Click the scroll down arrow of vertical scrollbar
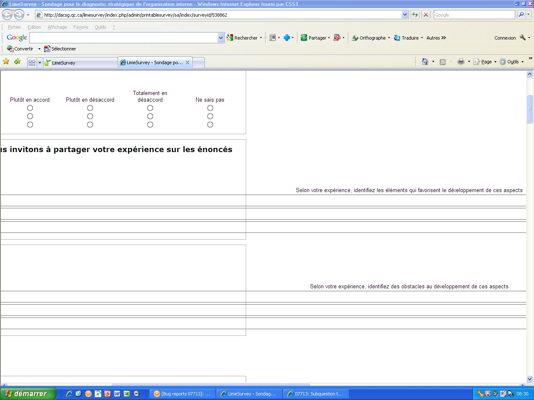This screenshot has height=400, width=534. [x=530, y=379]
